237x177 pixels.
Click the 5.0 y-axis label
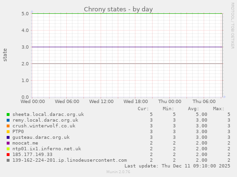[25, 14]
